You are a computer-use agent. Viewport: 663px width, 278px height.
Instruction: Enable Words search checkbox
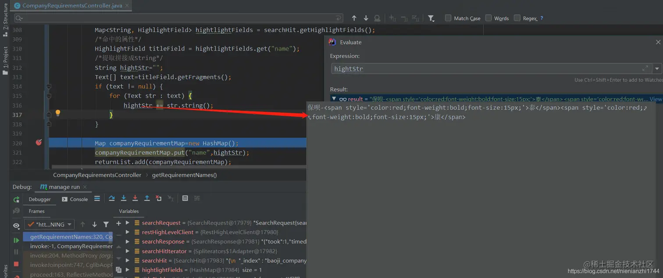coord(488,18)
